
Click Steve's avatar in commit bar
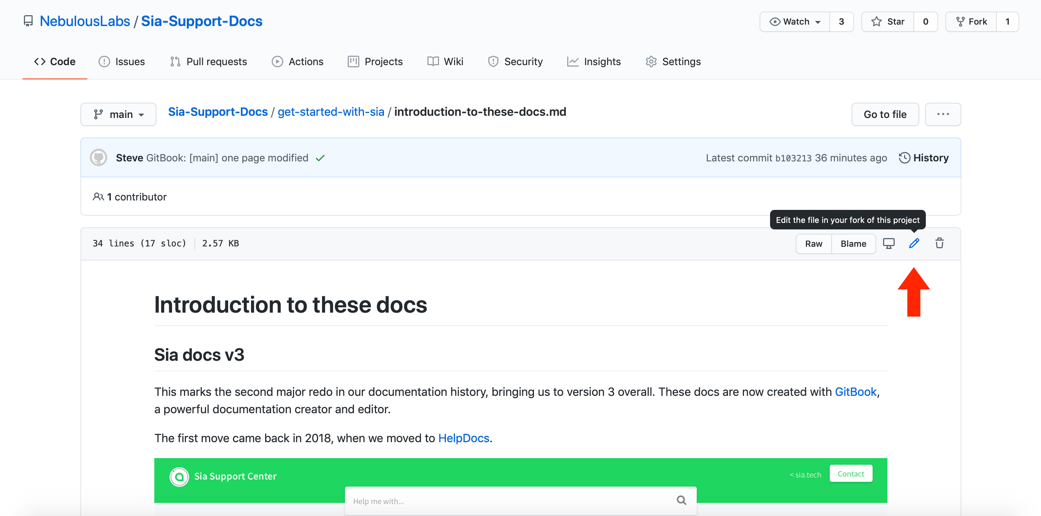pos(99,157)
